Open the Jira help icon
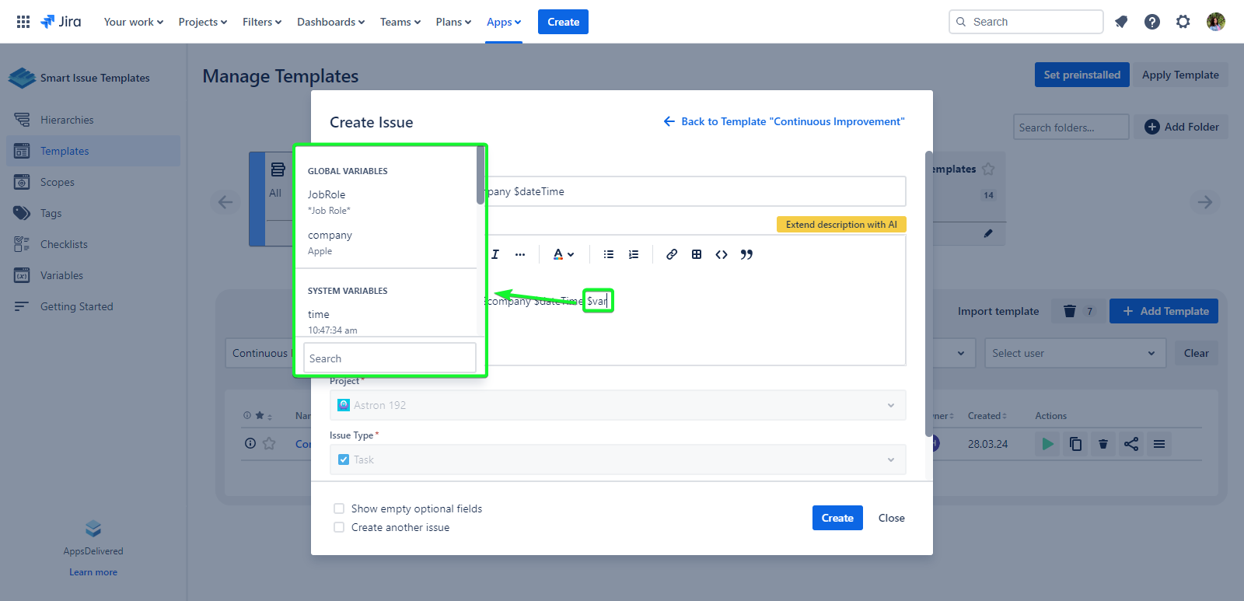This screenshot has width=1244, height=601. (1152, 22)
